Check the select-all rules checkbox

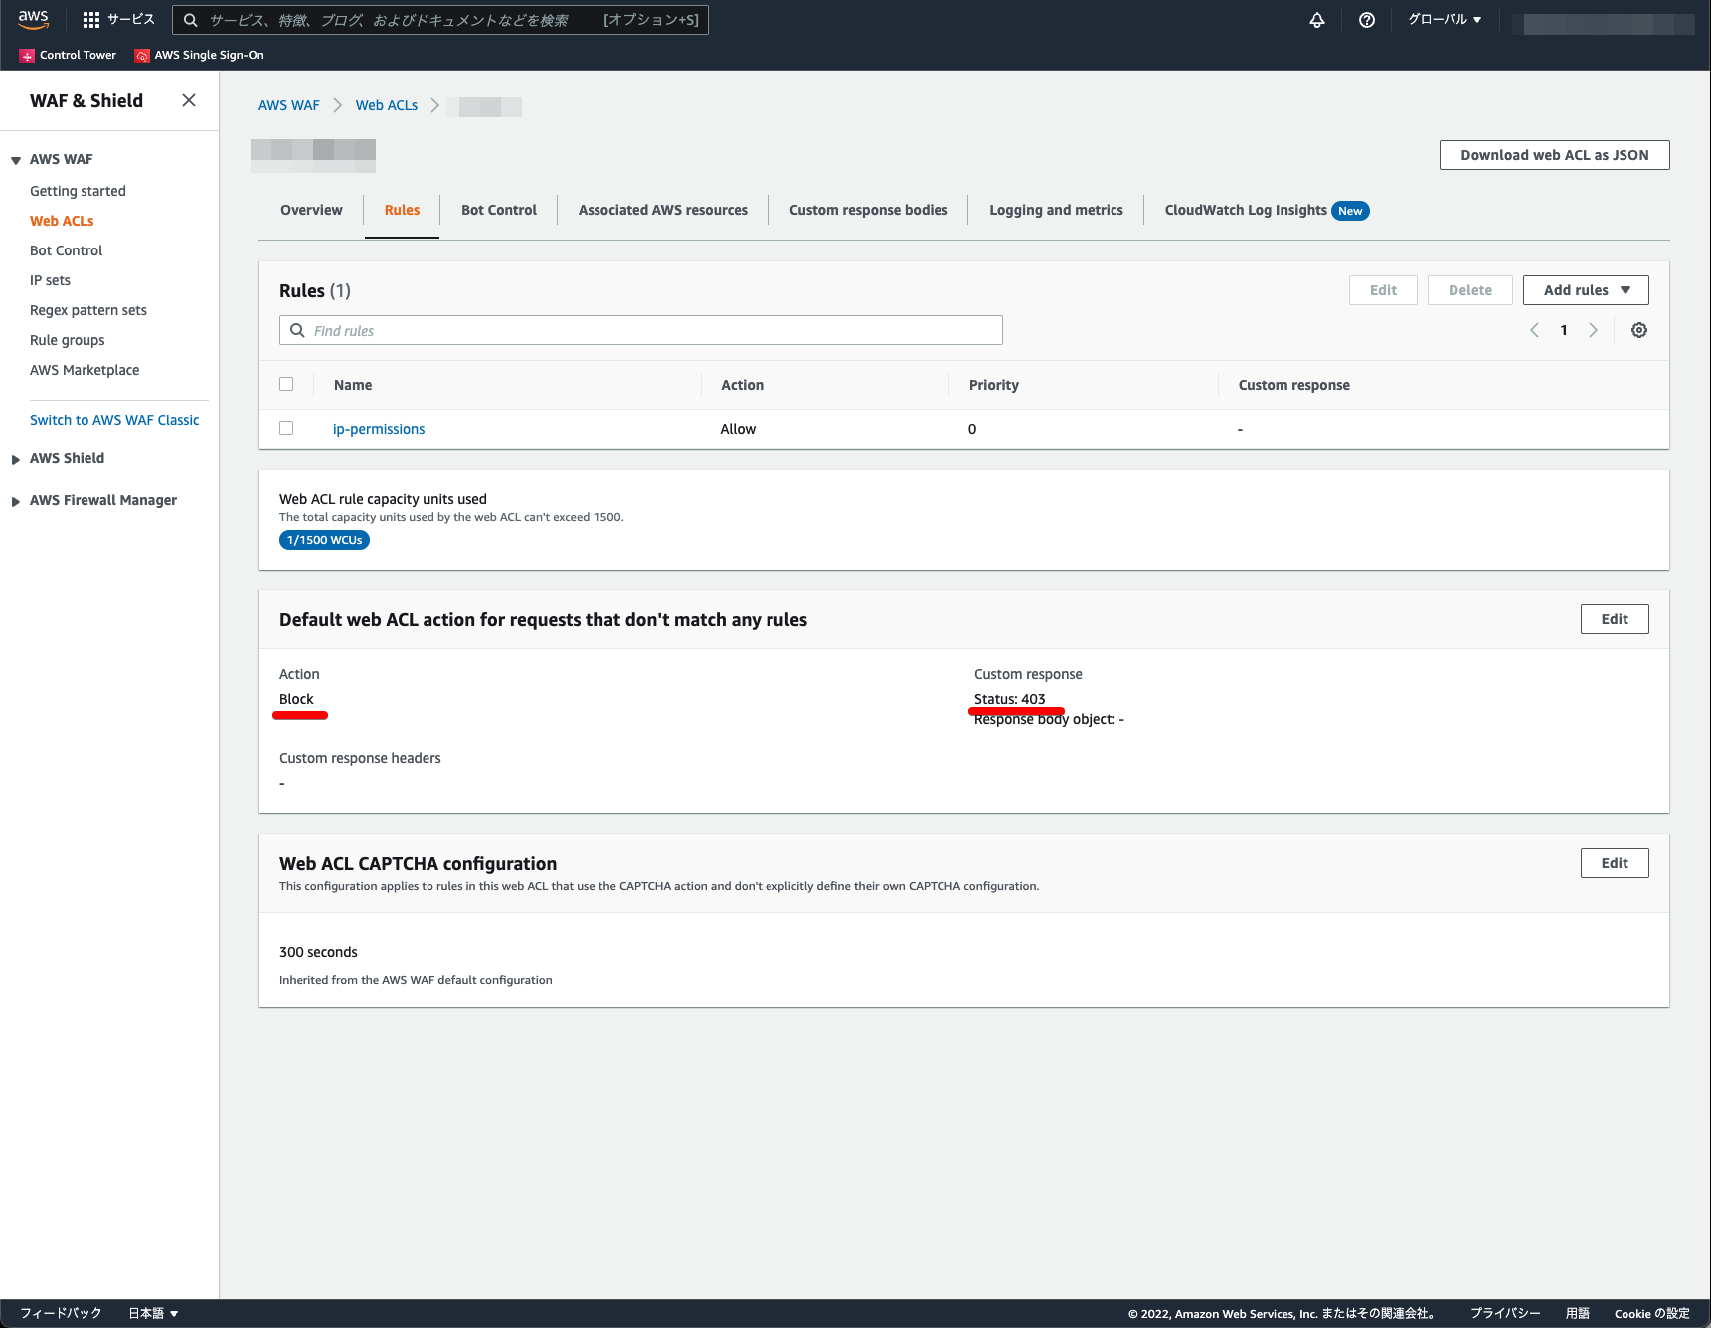pyautogui.click(x=286, y=384)
